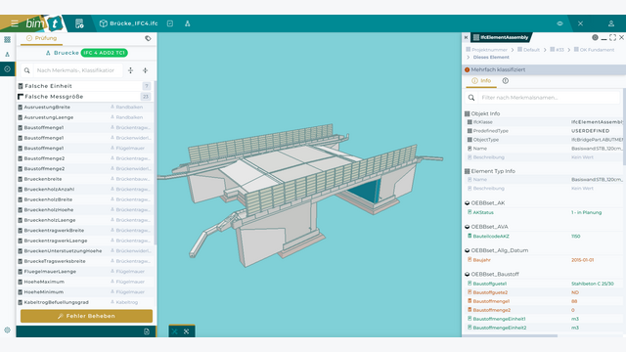Select the HoeheMaximum row
Image resolution: width=626 pixels, height=352 pixels.
pyautogui.click(x=84, y=282)
